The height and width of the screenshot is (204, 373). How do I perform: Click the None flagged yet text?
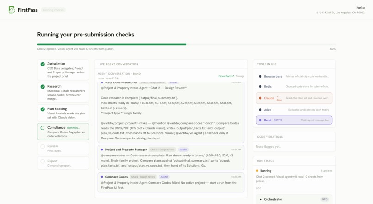pyautogui.click(x=268, y=147)
